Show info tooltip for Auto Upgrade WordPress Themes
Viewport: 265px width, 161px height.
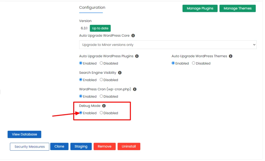[x=231, y=56]
